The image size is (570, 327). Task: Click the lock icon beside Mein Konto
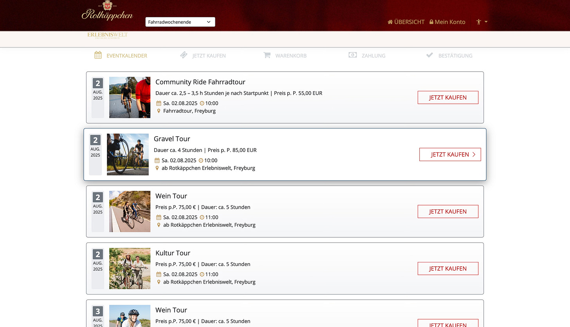[431, 22]
